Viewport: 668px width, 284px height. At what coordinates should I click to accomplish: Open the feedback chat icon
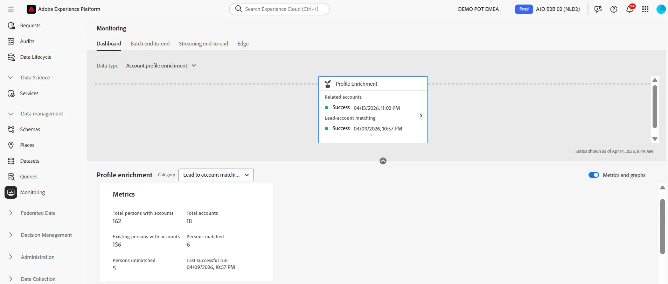click(598, 9)
